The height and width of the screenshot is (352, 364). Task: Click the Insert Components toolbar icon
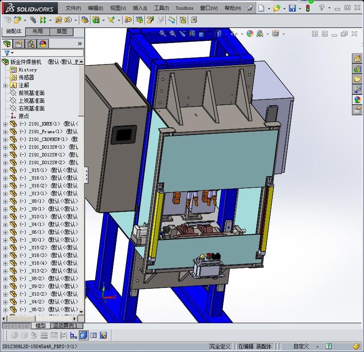(18, 20)
